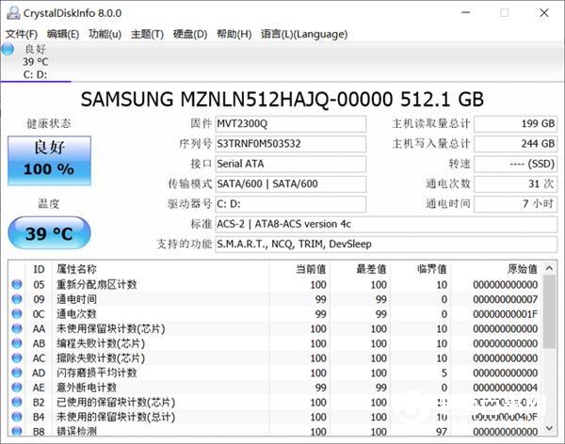This screenshot has width=565, height=444.
Task: Select the row 已使用的保留块计数(芯片)
Action: click(276, 402)
